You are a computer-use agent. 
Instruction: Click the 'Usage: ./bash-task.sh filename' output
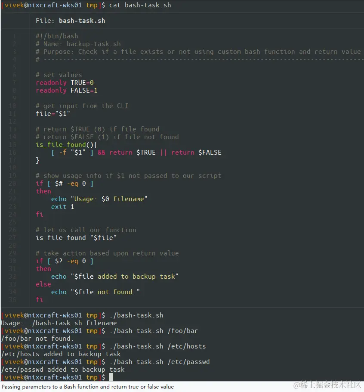tap(59, 323)
